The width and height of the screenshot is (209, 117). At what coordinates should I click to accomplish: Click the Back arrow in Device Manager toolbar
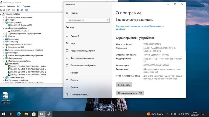pyautogui.click(x=1, y=10)
